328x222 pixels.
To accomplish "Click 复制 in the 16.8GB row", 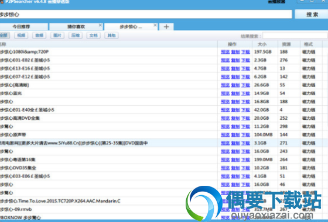I will click(x=235, y=102).
